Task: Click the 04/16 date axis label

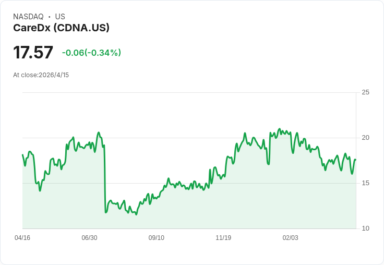Action: click(x=22, y=238)
